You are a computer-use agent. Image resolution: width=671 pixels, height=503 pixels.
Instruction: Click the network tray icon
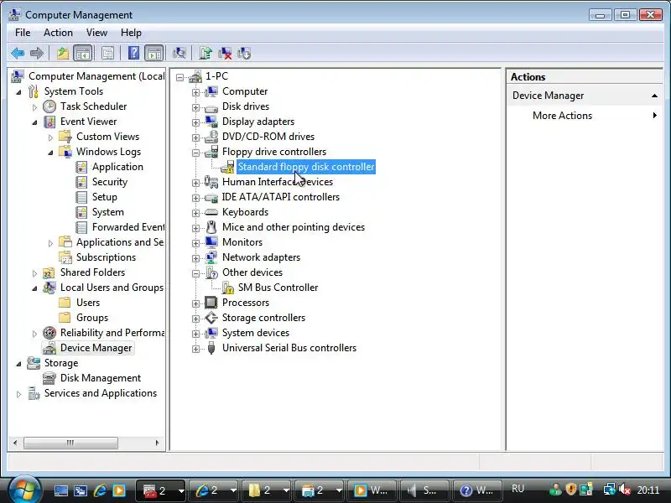tap(609, 490)
